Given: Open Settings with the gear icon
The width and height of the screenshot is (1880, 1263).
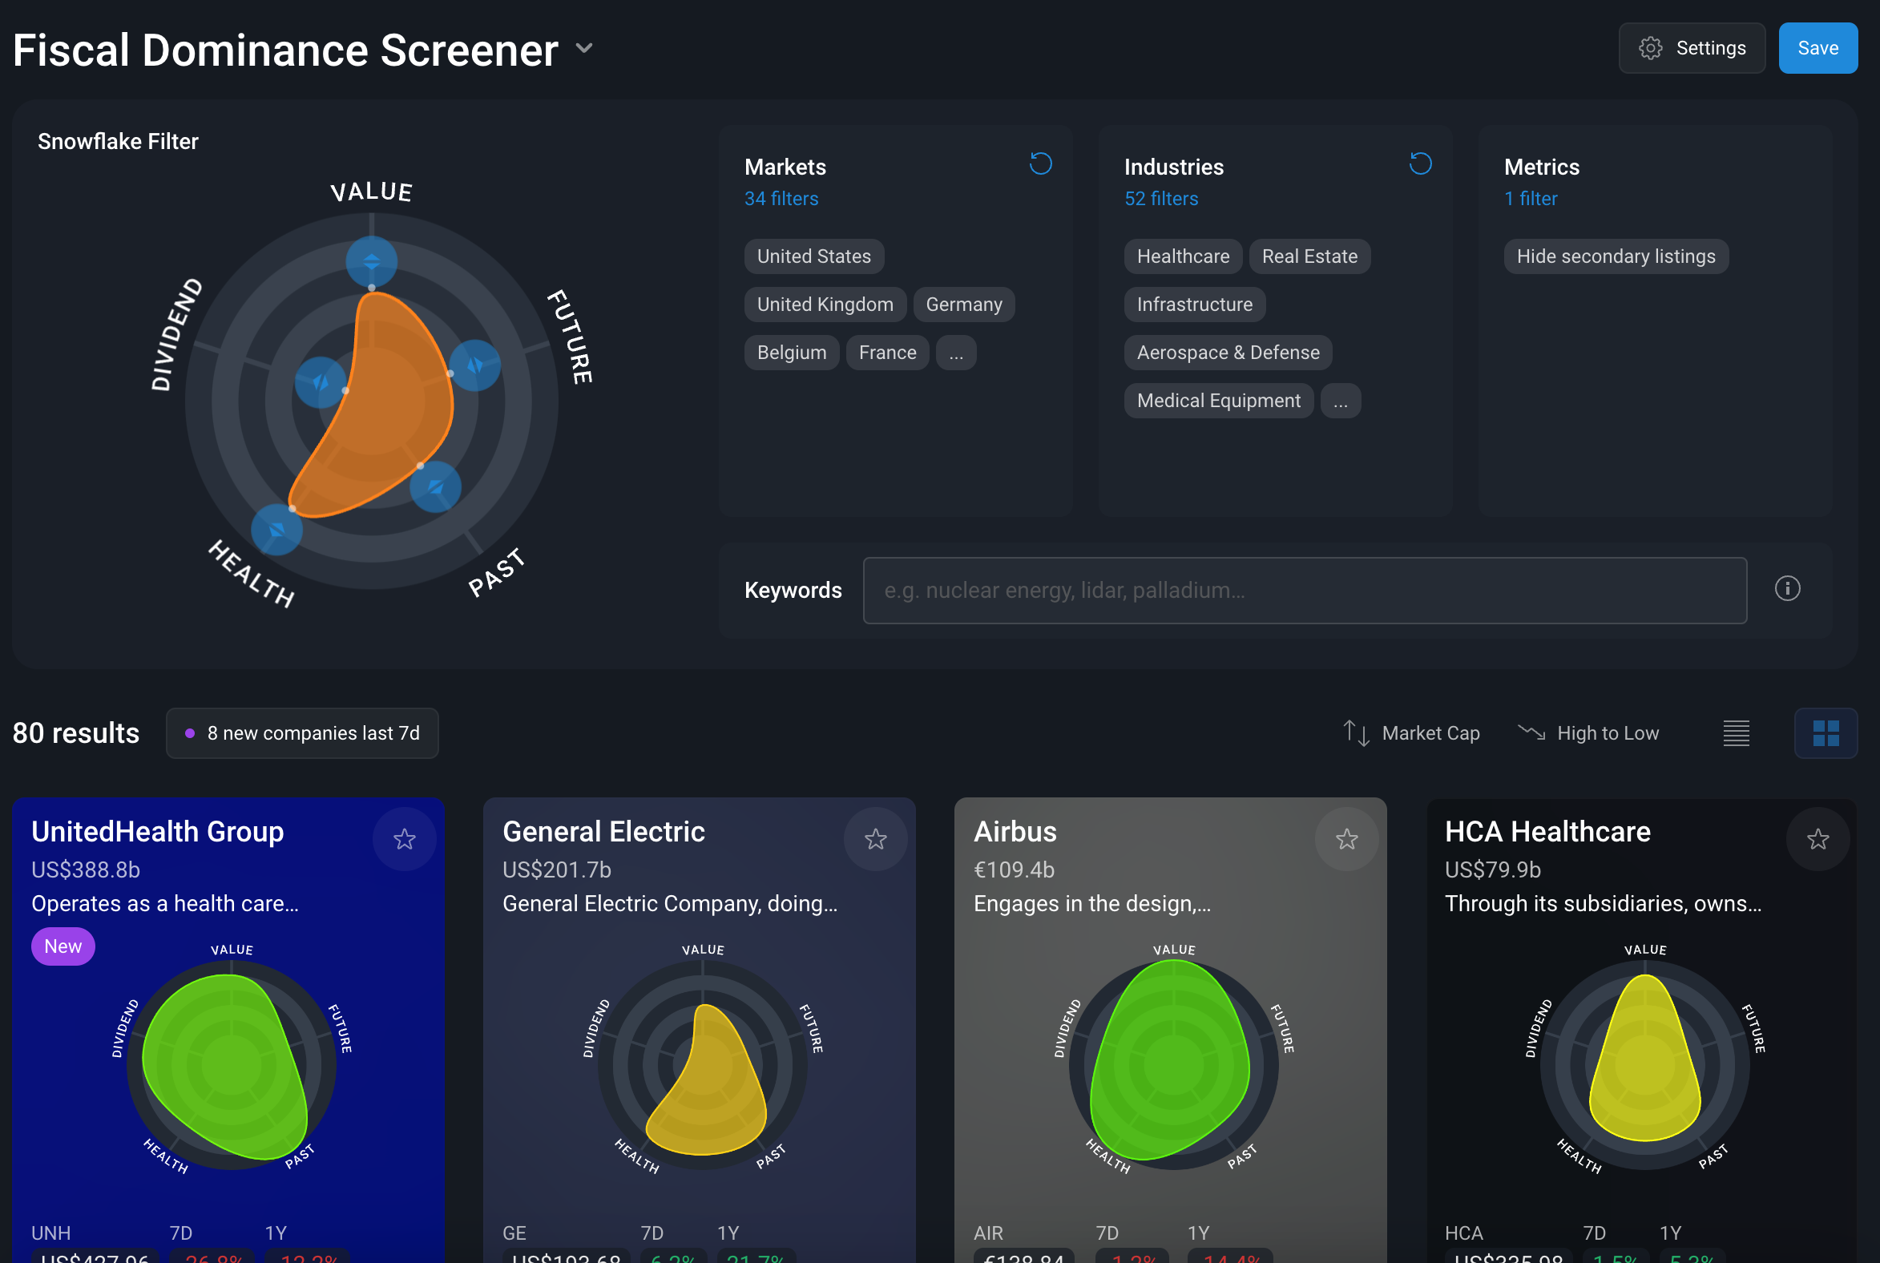Looking at the screenshot, I should click(x=1692, y=48).
